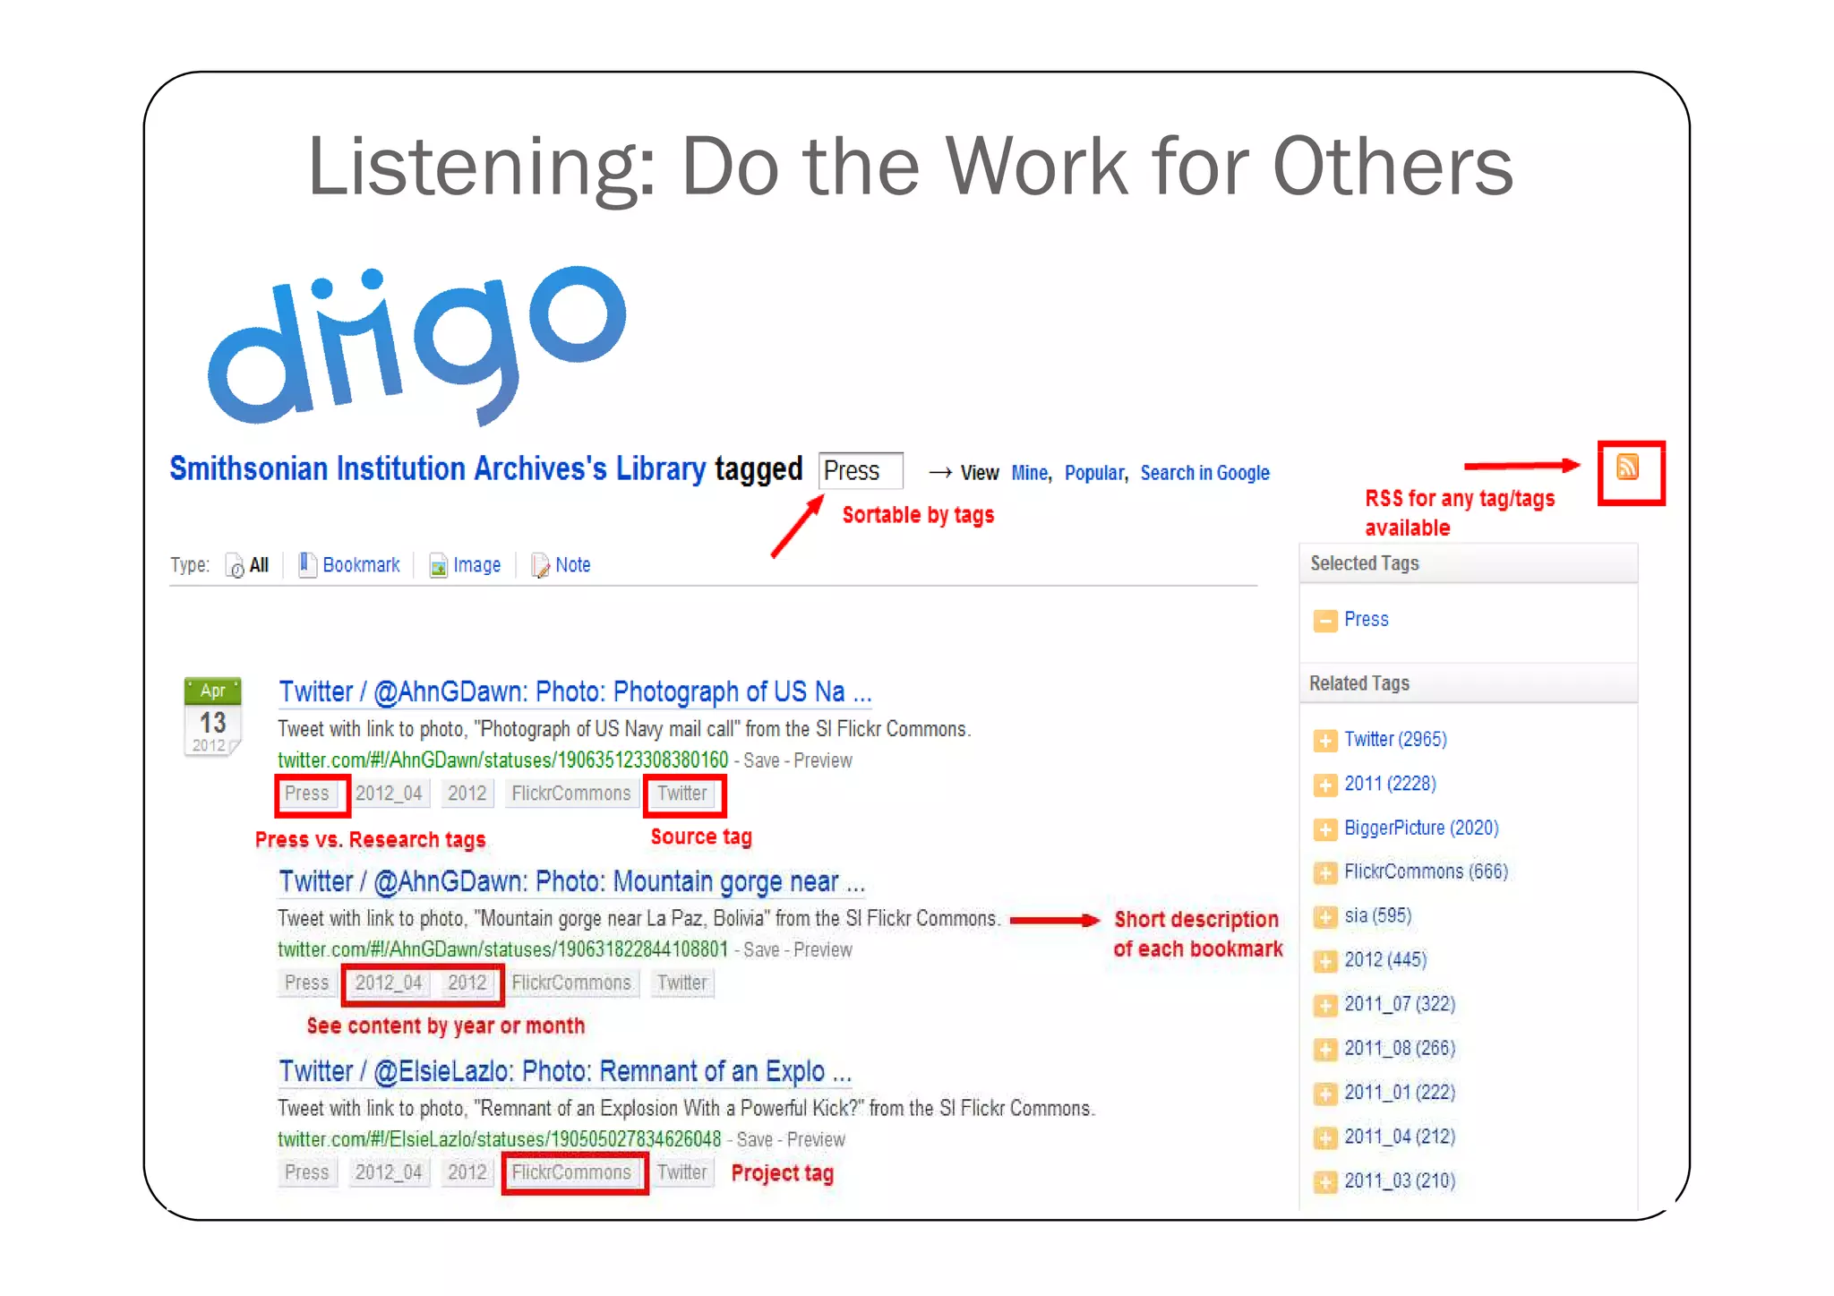Add 2011_07 (322) tag plus icon
Image resolution: width=1834 pixels, height=1296 pixels.
[x=1325, y=1005]
